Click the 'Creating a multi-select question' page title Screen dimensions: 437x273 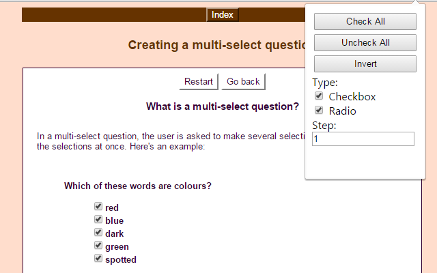coord(216,45)
